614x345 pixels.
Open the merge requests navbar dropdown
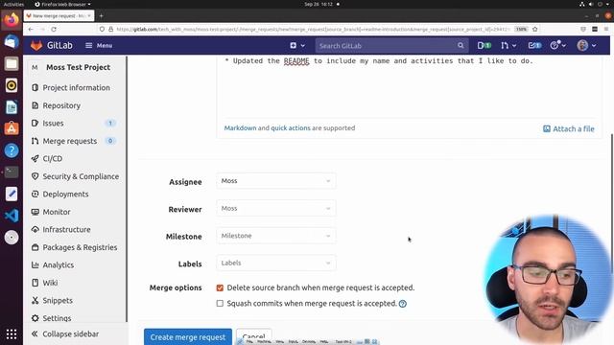point(508,45)
